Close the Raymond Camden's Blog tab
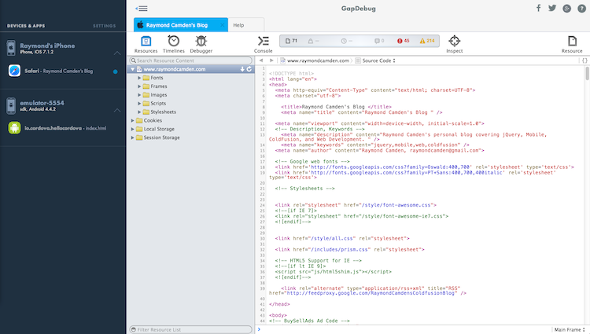The width and height of the screenshot is (590, 334). click(222, 25)
